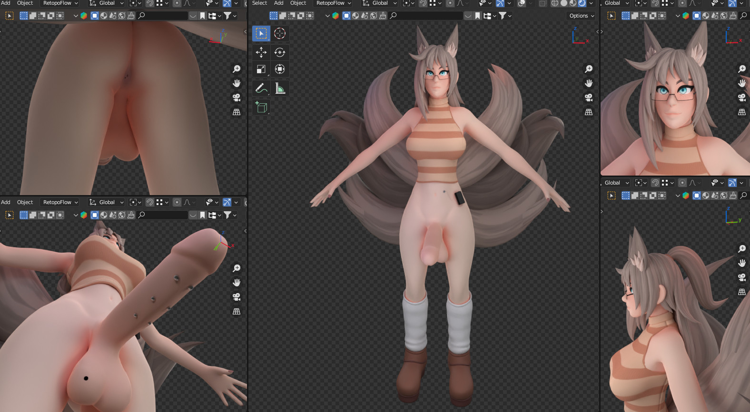Click the zoom gizmo in center viewport
Viewport: 750px width, 412px height.
pos(589,69)
